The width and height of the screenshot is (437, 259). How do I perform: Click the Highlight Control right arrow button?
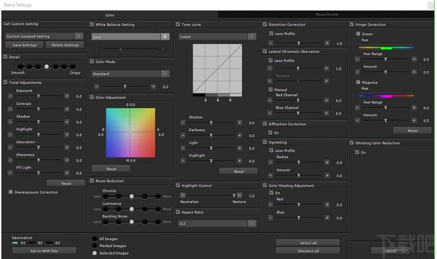[239, 195]
